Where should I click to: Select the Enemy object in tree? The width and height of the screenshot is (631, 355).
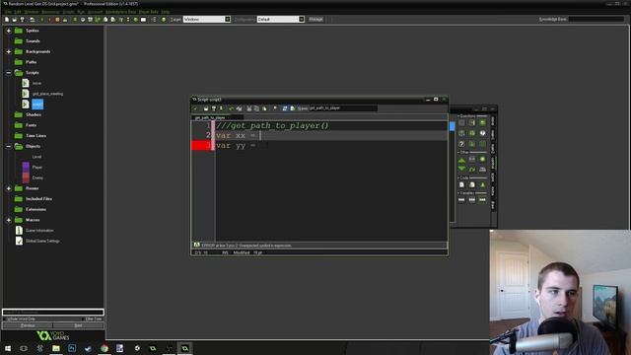point(37,177)
